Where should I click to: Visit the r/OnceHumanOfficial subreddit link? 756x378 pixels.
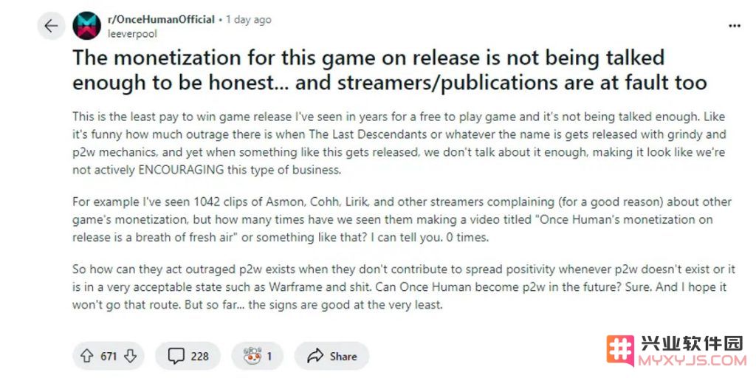coord(161,20)
